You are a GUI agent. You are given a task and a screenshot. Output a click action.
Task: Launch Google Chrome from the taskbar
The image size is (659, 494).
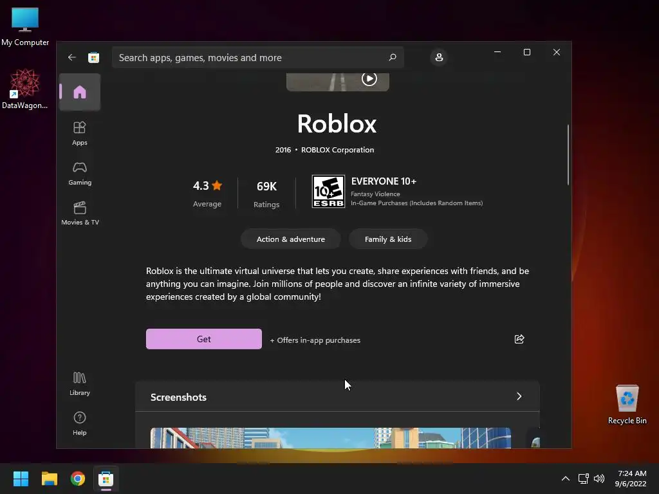click(78, 479)
